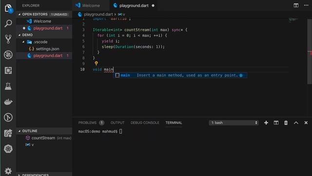Open the Explorer view in activity bar
The height and width of the screenshot is (176, 312).
[x=8, y=8]
